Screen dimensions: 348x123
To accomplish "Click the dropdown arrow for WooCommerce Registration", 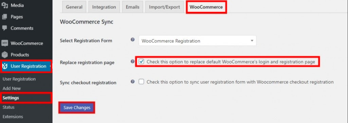I will point(252,41).
